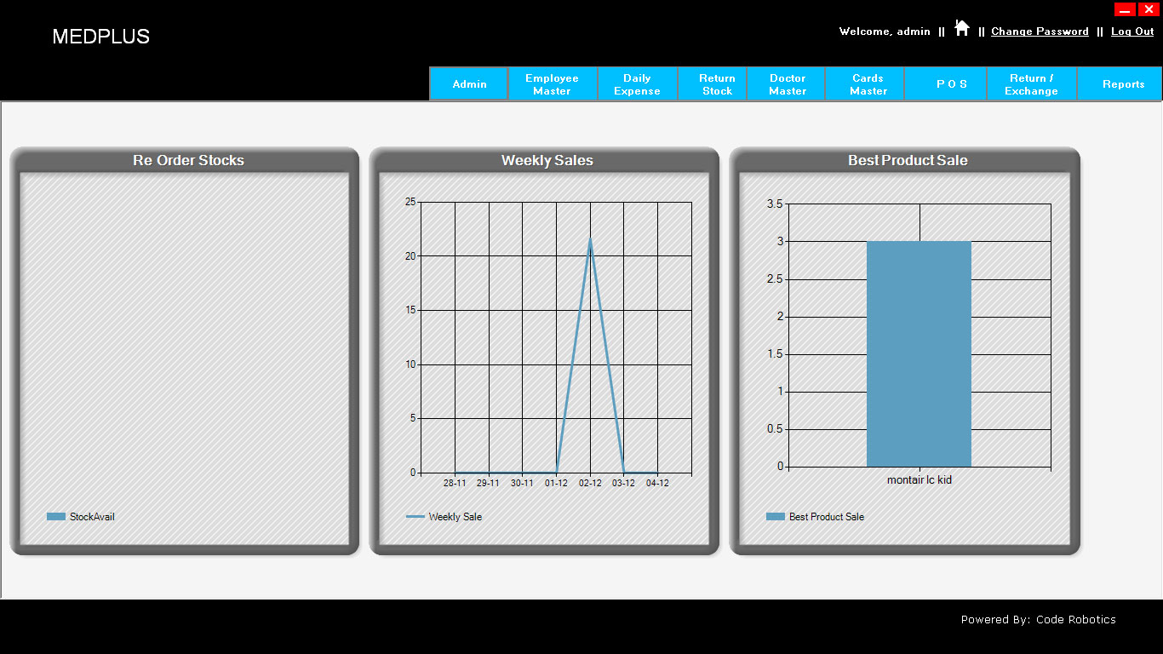Click the Re Order Stocks panel title
Screen dimensions: 1163x654
pyautogui.click(x=188, y=160)
